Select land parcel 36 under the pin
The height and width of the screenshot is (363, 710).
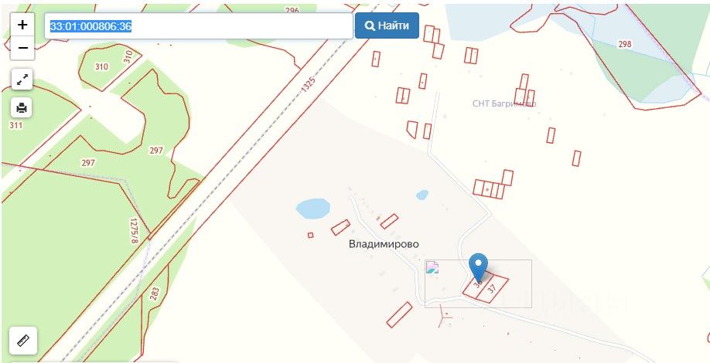coord(476,287)
